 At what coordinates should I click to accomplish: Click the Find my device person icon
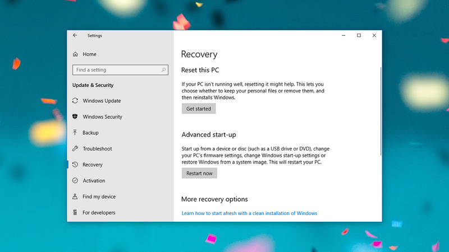coord(75,197)
